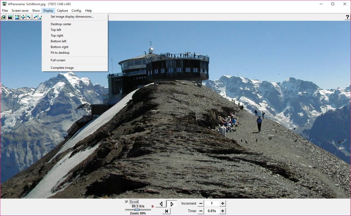Decrease the Increment value with minus
Screen dimensions: 351x216
pos(201,203)
